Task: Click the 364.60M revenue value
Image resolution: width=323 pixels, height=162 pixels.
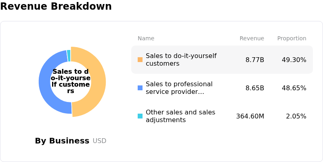Action: click(x=250, y=116)
